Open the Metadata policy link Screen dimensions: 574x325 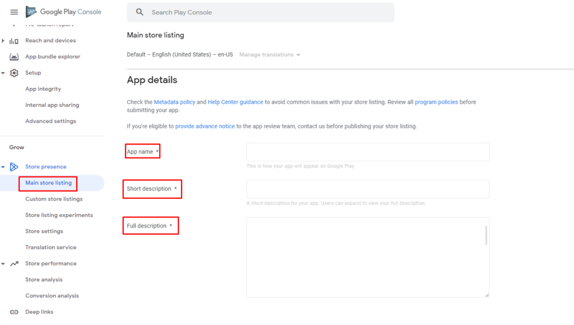click(x=175, y=102)
